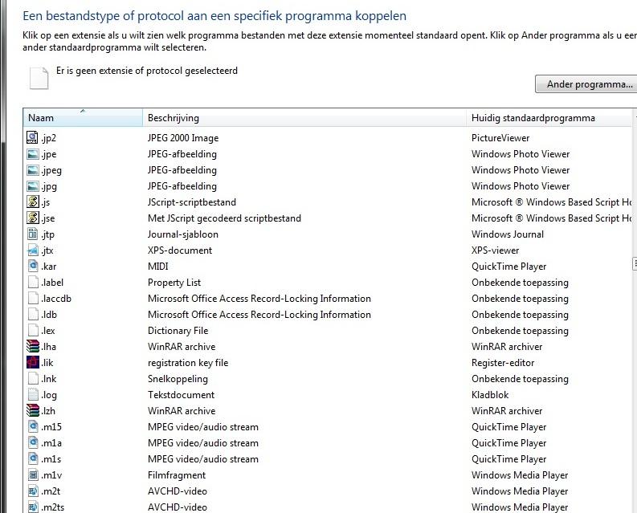Select 'MPEG video/audio stream' in .m1a row
The height and width of the screenshot is (513, 637).
point(202,442)
